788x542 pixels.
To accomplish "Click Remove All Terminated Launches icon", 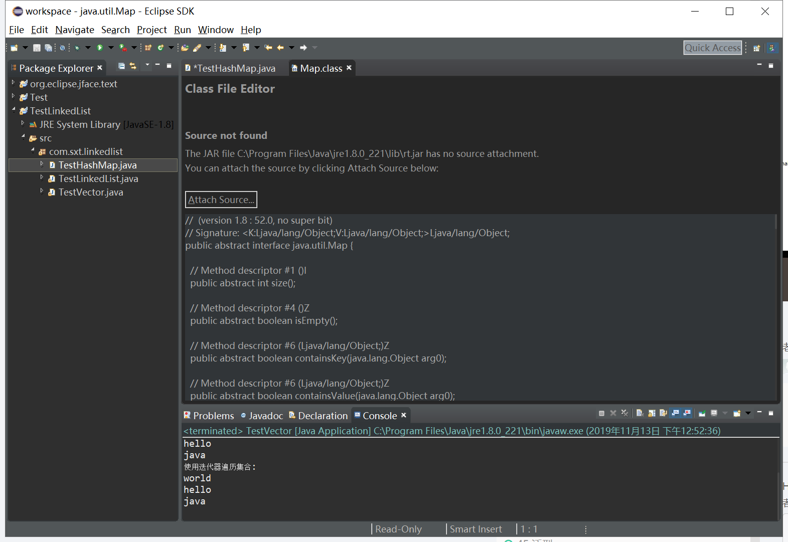I will pyautogui.click(x=624, y=413).
